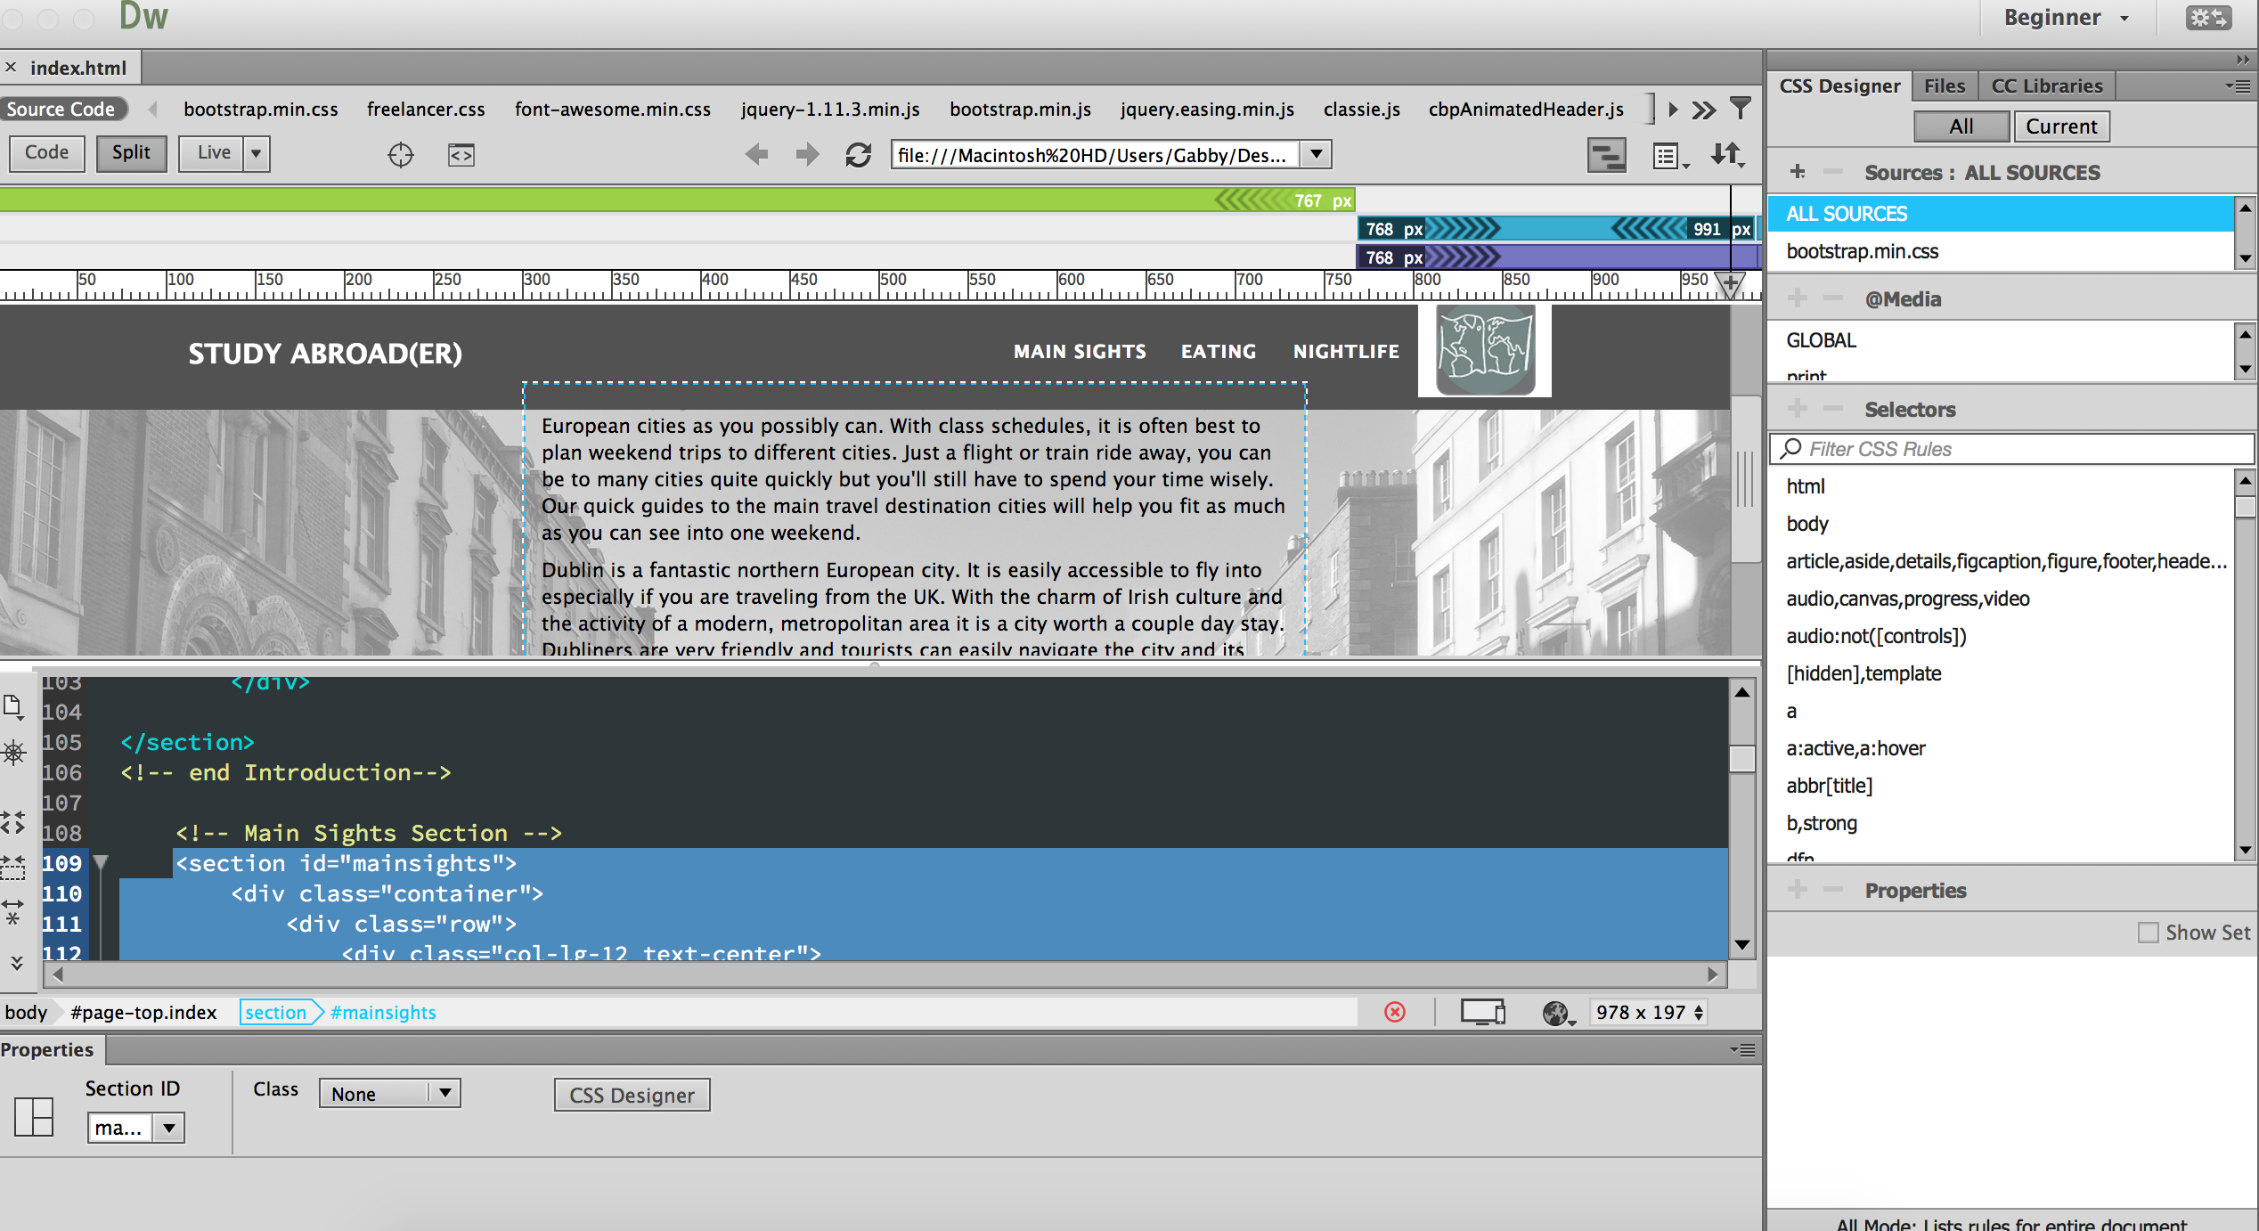
Task: Click the Inspect crosshair icon
Action: click(401, 155)
